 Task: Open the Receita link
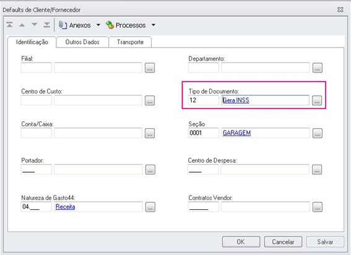[65, 207]
